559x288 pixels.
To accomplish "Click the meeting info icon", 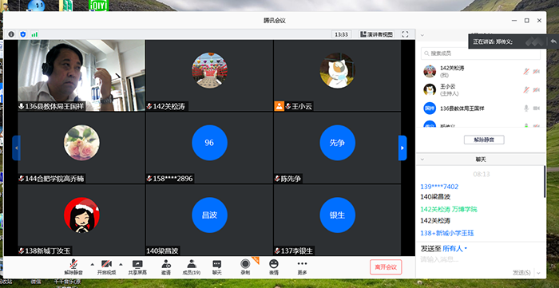I will pyautogui.click(x=11, y=34).
